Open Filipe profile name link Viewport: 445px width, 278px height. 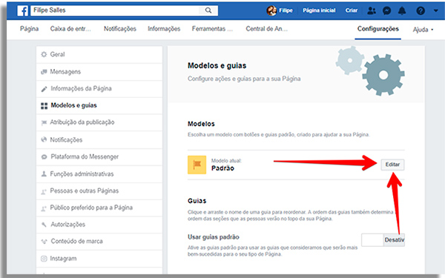pyautogui.click(x=286, y=10)
